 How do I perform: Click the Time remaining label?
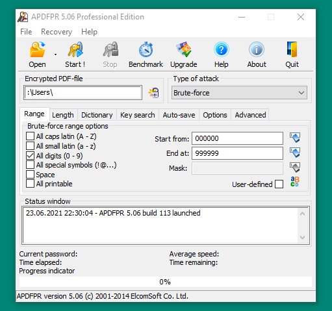(x=194, y=262)
